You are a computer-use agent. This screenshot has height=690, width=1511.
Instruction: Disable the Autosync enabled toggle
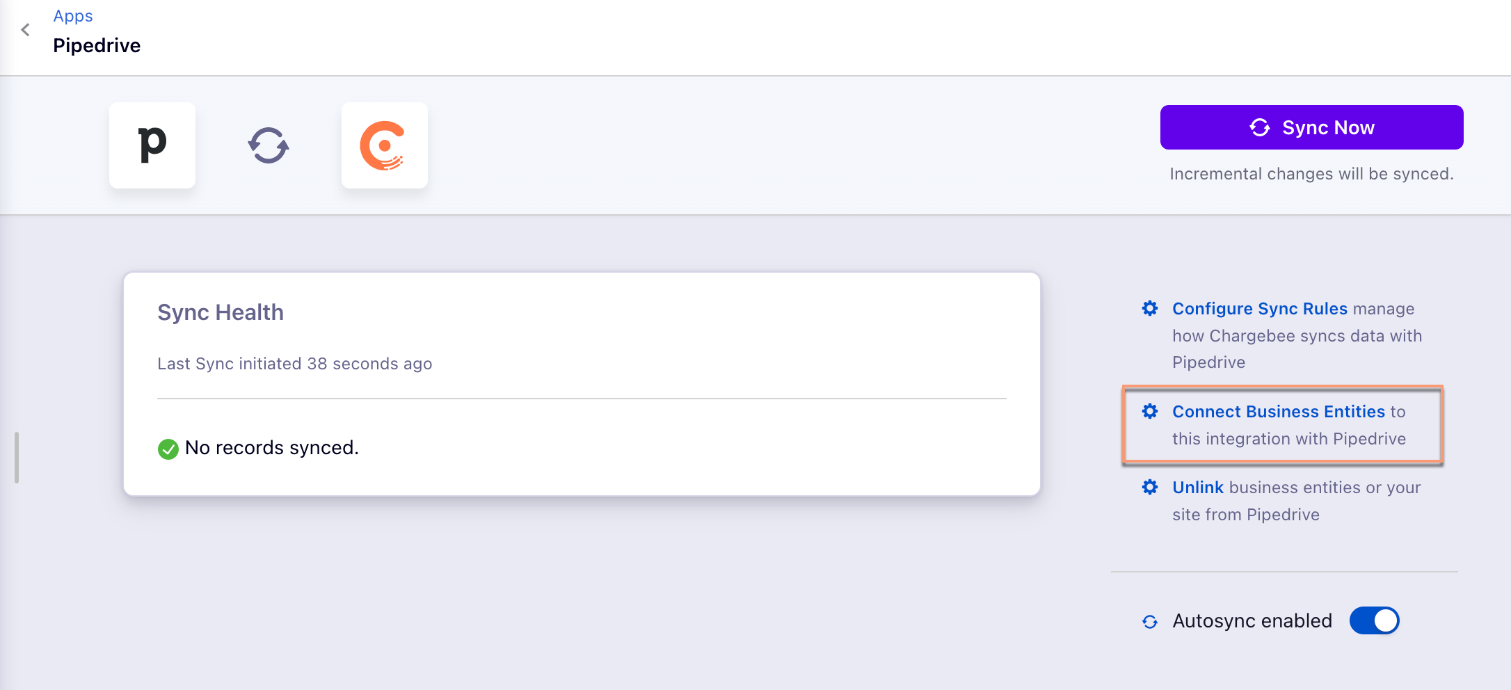point(1374,620)
